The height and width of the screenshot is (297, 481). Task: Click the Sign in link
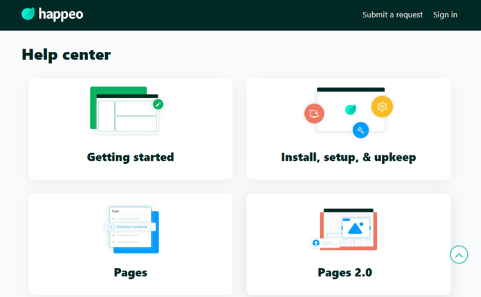click(445, 15)
